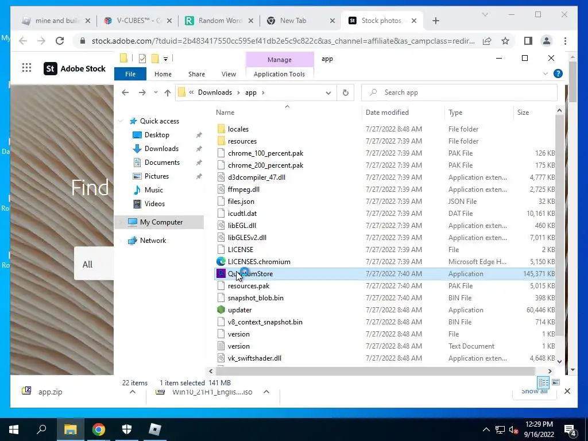Click the New folder quick access icon

pos(155,59)
